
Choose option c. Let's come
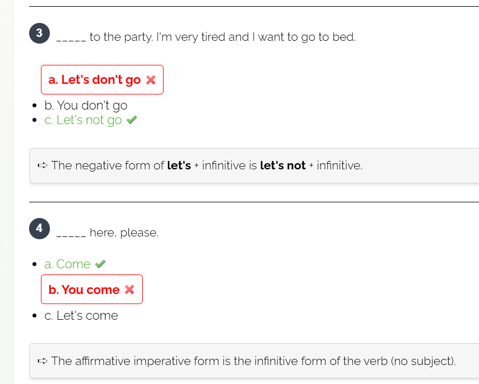(x=81, y=316)
